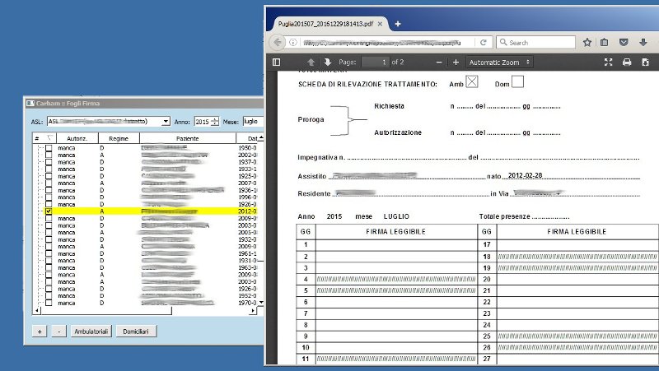This screenshot has width=659, height=371.
Task: Click the # column header
Action: (x=37, y=138)
